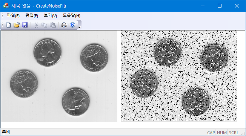Click the window resize grip in status bar
The image size is (246, 136).
[x=243, y=133]
